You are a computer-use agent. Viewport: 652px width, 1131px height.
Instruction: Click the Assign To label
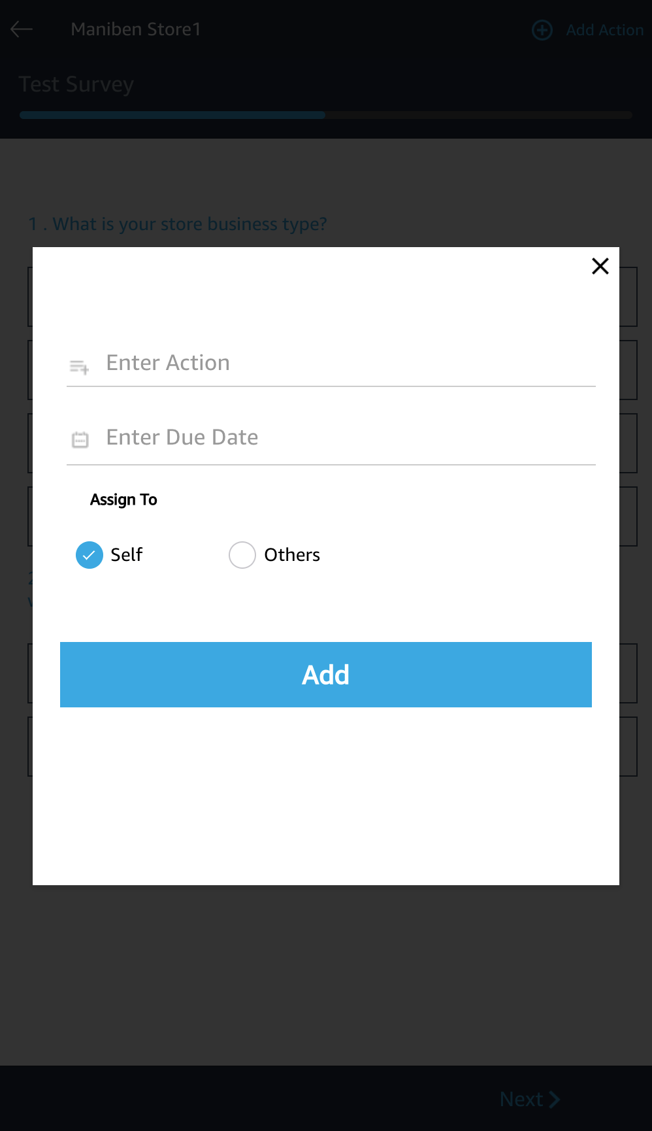[123, 499]
